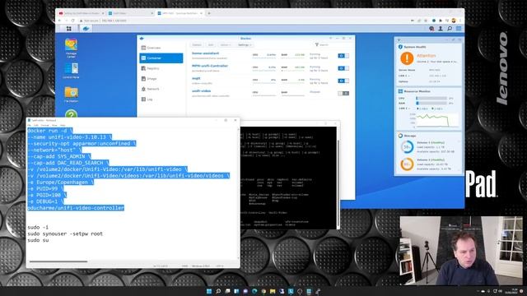Open a new browser tab

208,13
